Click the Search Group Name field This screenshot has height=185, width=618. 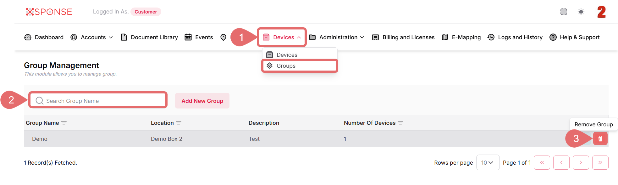pos(101,101)
